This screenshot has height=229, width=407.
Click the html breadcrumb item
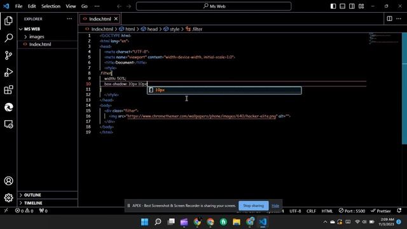coord(127,29)
